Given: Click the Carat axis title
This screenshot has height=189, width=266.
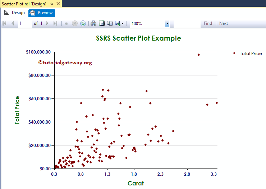Looking at the screenshot, I should click(x=136, y=183).
